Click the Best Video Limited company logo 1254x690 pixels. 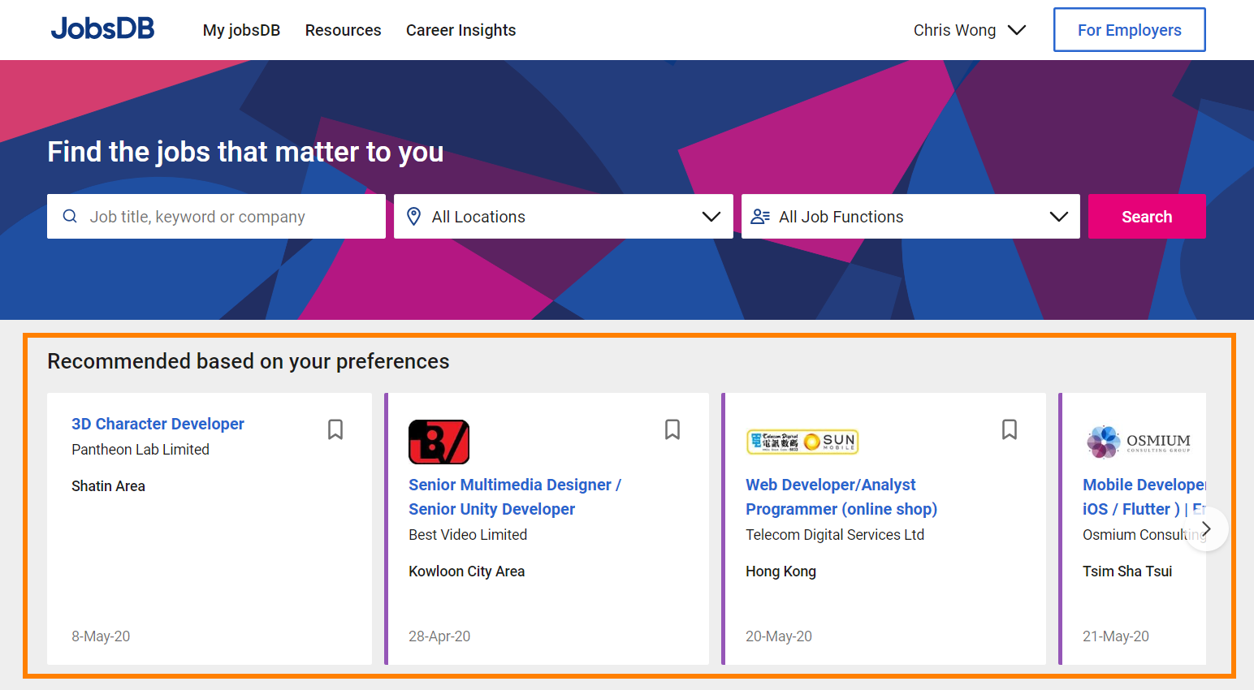tap(439, 442)
